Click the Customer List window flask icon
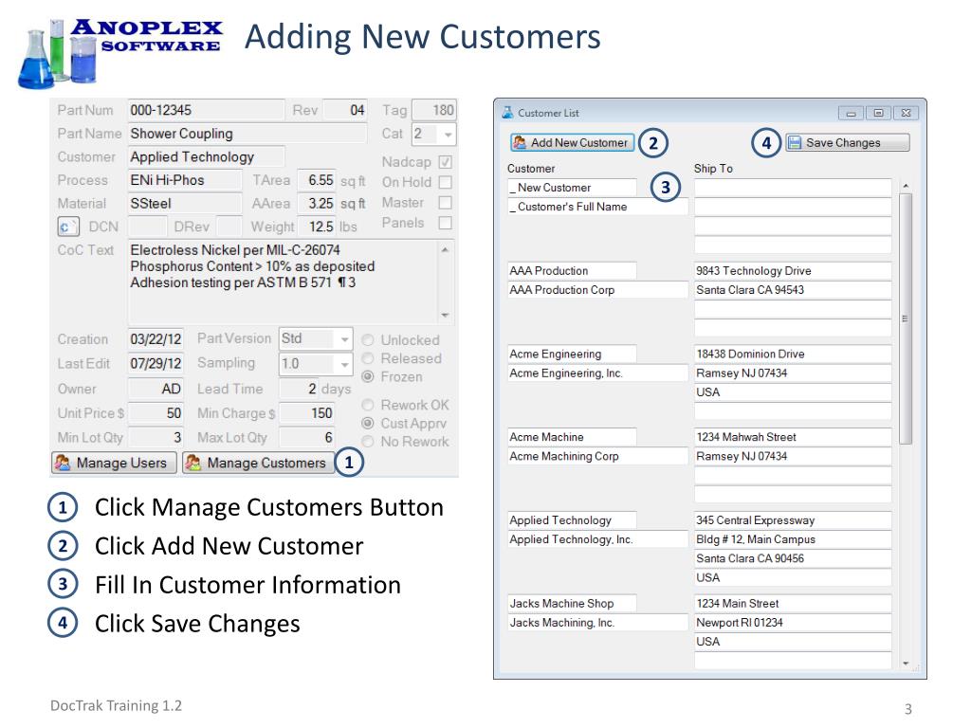Image resolution: width=971 pixels, height=728 pixels. pyautogui.click(x=508, y=113)
